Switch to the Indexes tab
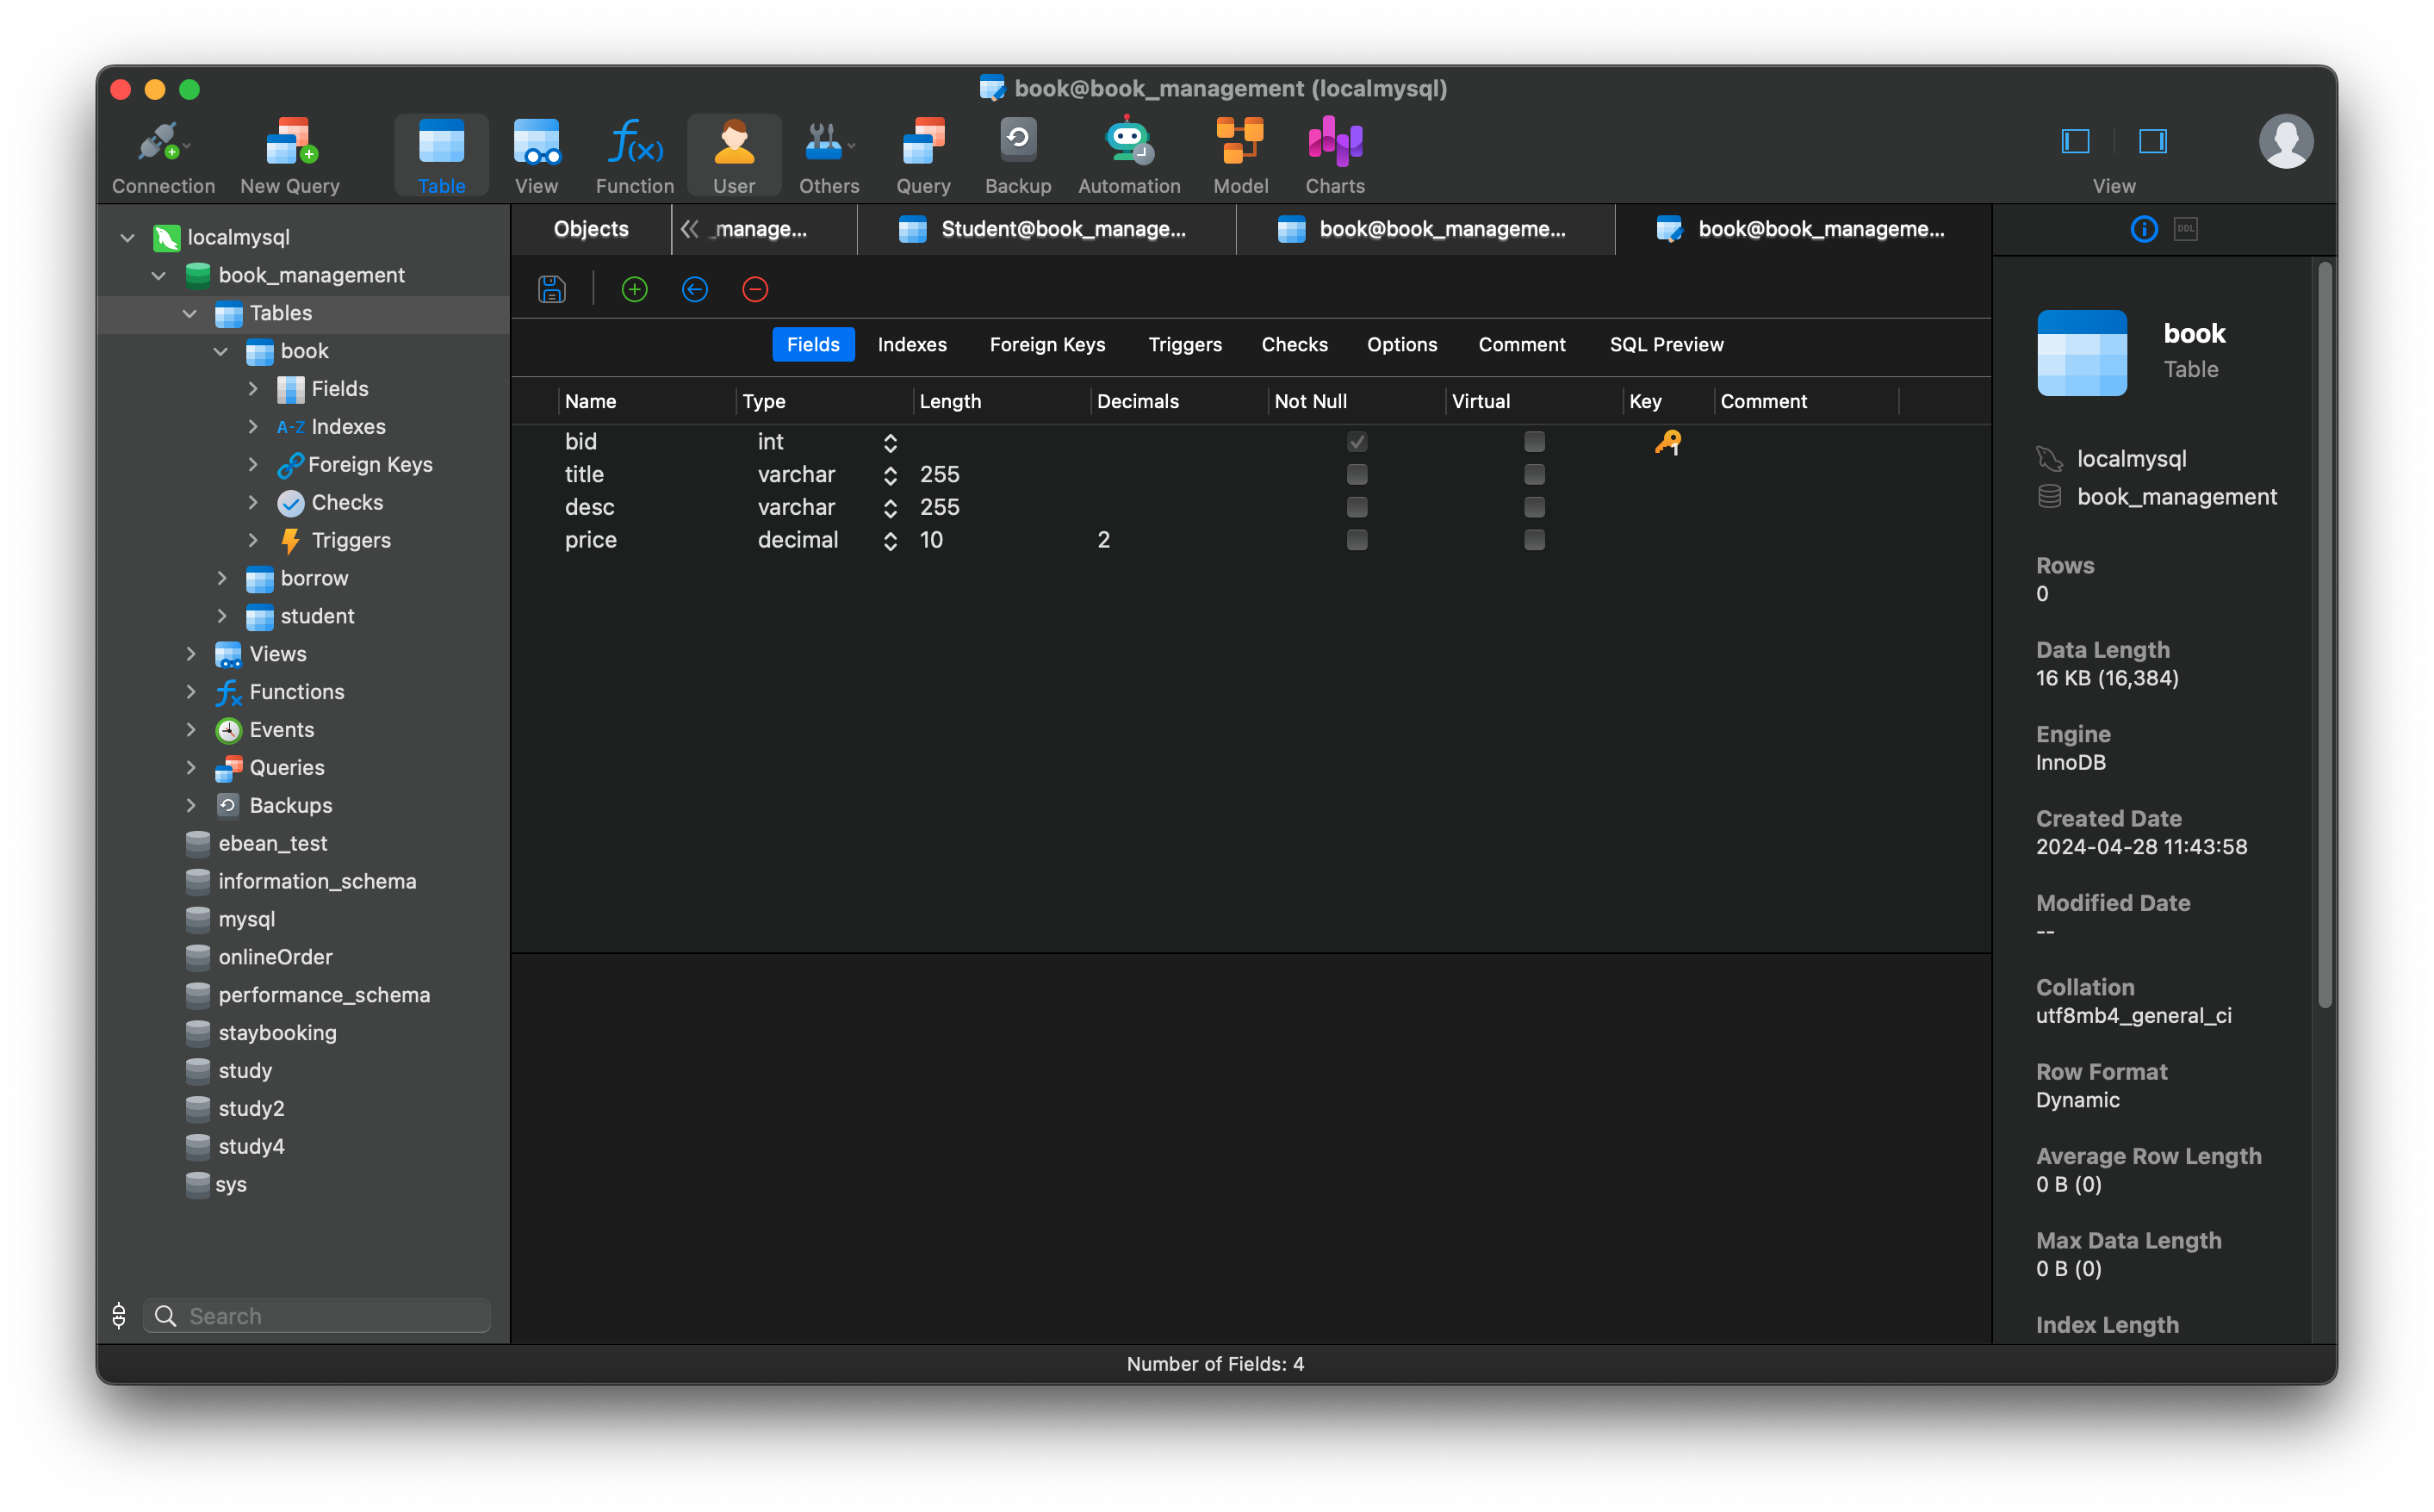The width and height of the screenshot is (2434, 1512). [x=911, y=344]
